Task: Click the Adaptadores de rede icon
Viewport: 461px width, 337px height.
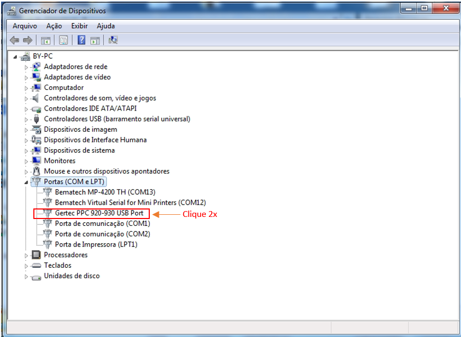Action: pos(36,67)
